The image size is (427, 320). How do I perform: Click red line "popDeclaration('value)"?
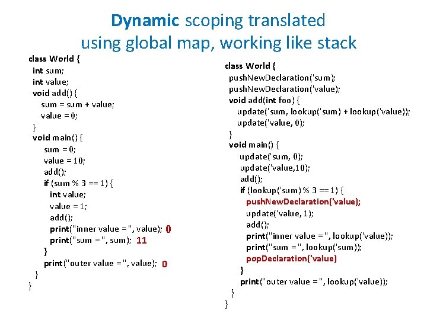coord(291,258)
